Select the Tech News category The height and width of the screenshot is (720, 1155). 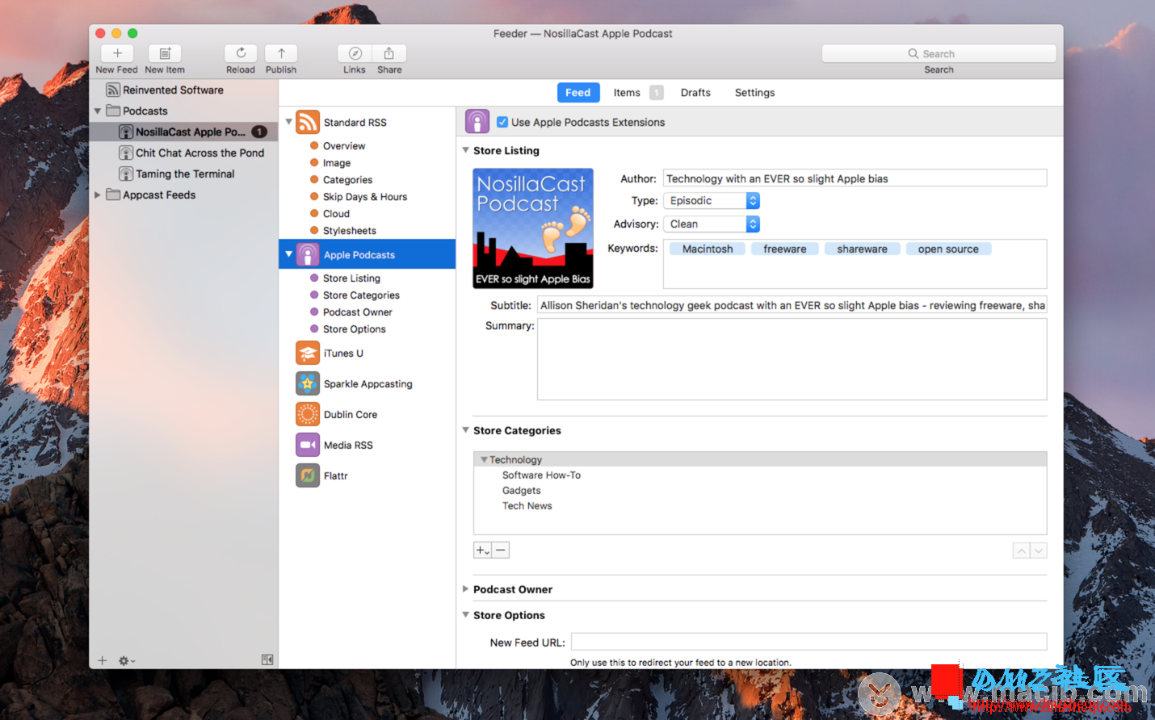coord(527,506)
